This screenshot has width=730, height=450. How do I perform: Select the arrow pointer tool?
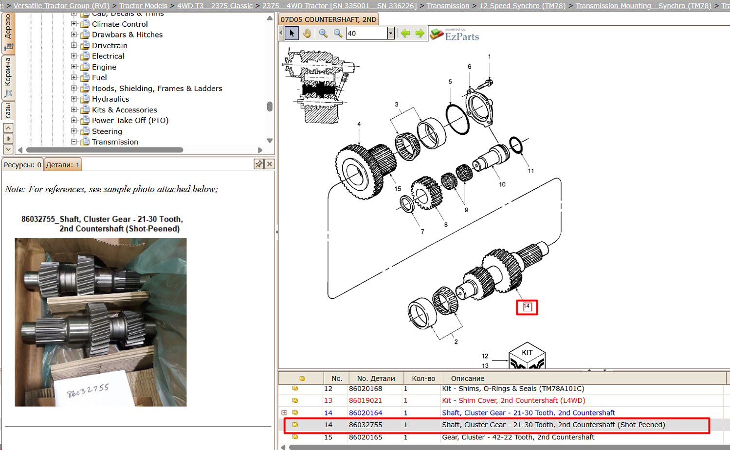click(x=292, y=33)
